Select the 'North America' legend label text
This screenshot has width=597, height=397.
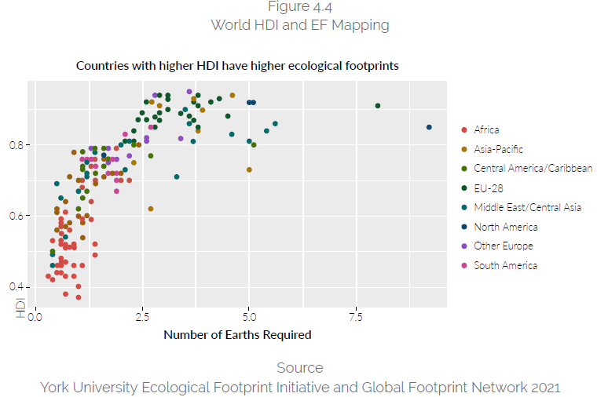(x=505, y=228)
